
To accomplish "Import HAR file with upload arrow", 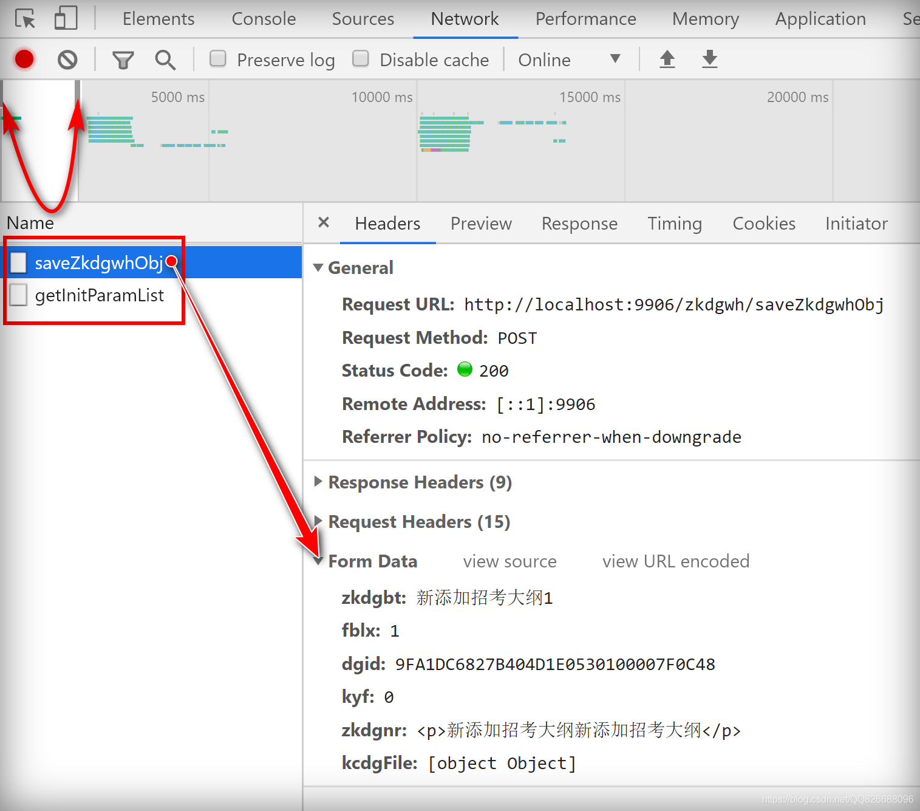I will pyautogui.click(x=667, y=59).
